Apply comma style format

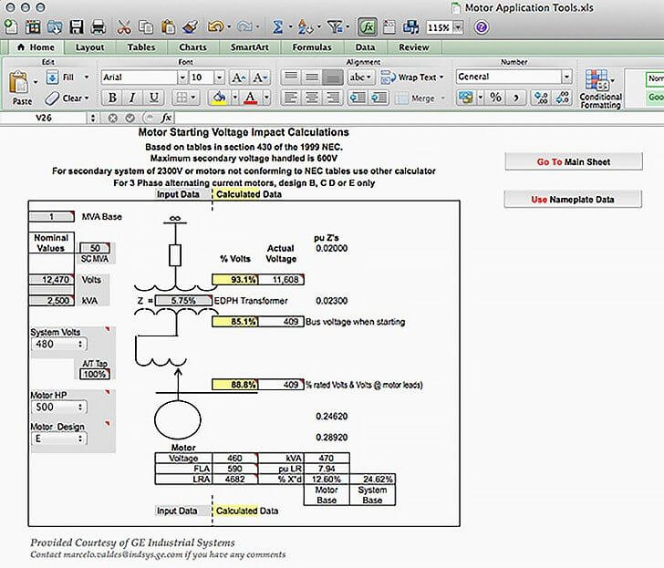point(516,98)
